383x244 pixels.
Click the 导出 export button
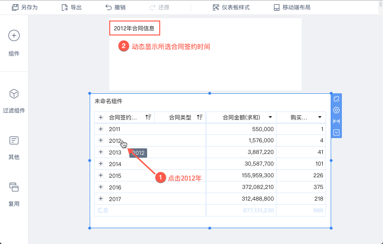coord(71,7)
